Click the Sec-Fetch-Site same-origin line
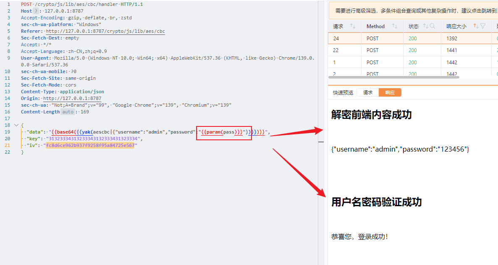The image size is (498, 265). point(58,78)
